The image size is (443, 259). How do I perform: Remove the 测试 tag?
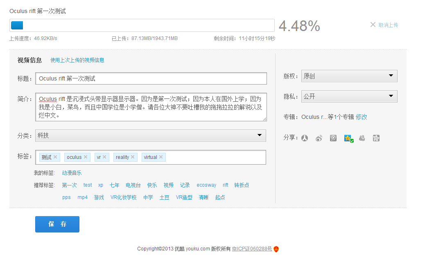tap(55, 157)
